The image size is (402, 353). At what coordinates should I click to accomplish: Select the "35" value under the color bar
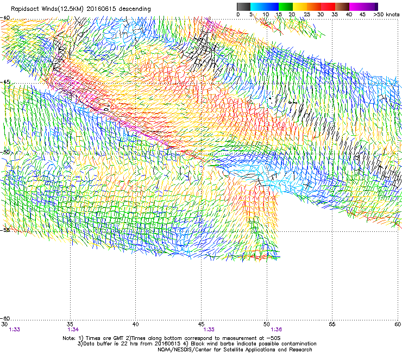[335, 15]
